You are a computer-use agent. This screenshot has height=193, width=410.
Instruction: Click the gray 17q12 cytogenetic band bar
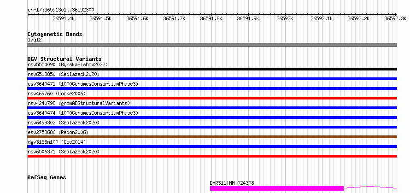[212, 45]
